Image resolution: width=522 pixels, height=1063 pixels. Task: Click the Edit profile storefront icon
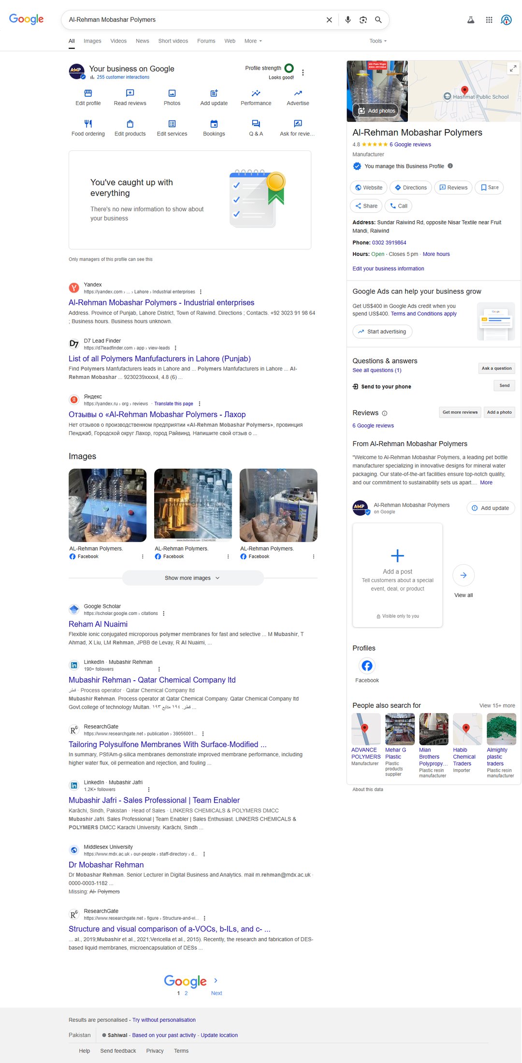coord(88,93)
